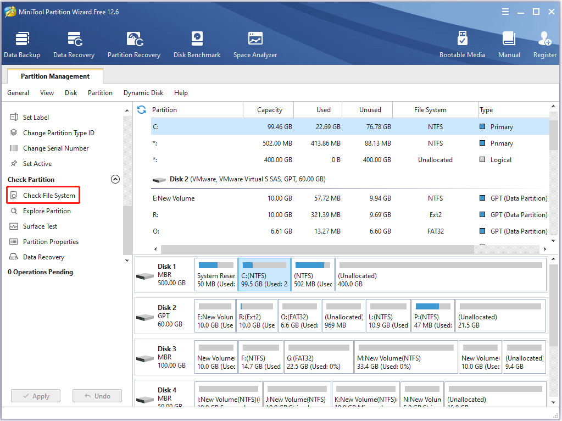Click the Apply button

pyautogui.click(x=35, y=396)
